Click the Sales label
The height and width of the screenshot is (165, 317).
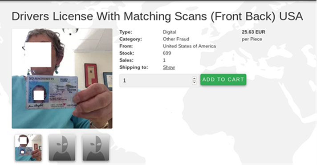point(126,60)
